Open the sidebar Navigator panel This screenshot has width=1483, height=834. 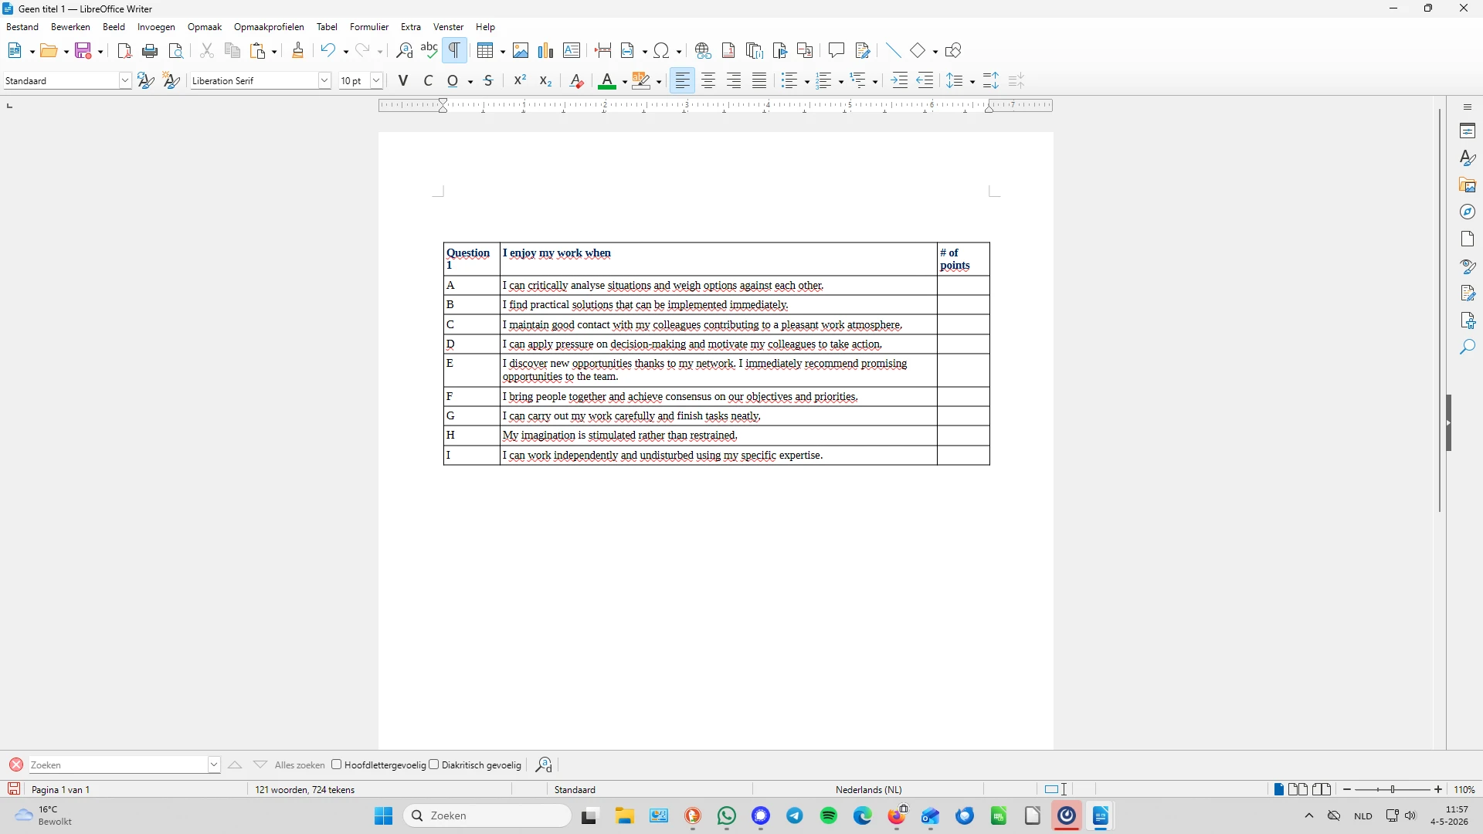click(1468, 212)
